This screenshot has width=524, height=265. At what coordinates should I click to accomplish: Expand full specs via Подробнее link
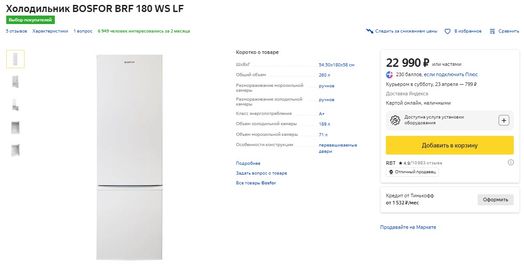248,163
